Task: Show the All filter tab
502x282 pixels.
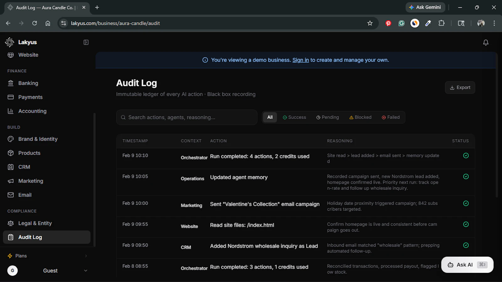Action: [270, 117]
